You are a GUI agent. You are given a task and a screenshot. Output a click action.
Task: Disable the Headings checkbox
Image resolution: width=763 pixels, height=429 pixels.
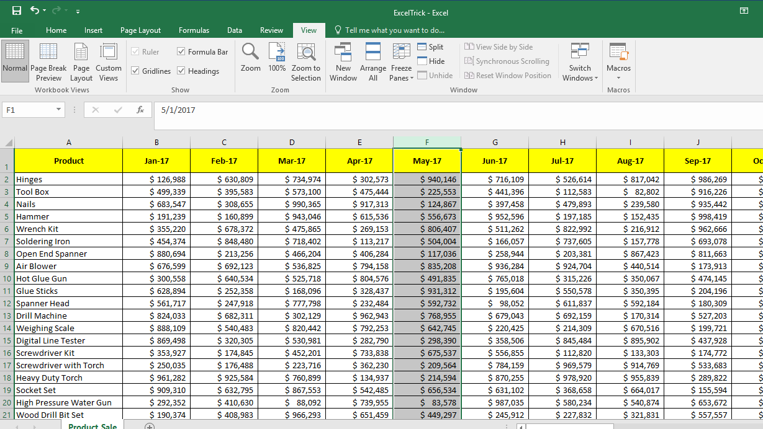[x=181, y=71]
